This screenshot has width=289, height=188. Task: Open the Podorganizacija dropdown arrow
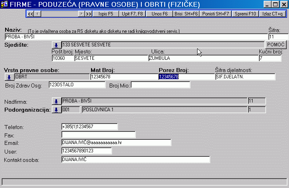(56, 110)
